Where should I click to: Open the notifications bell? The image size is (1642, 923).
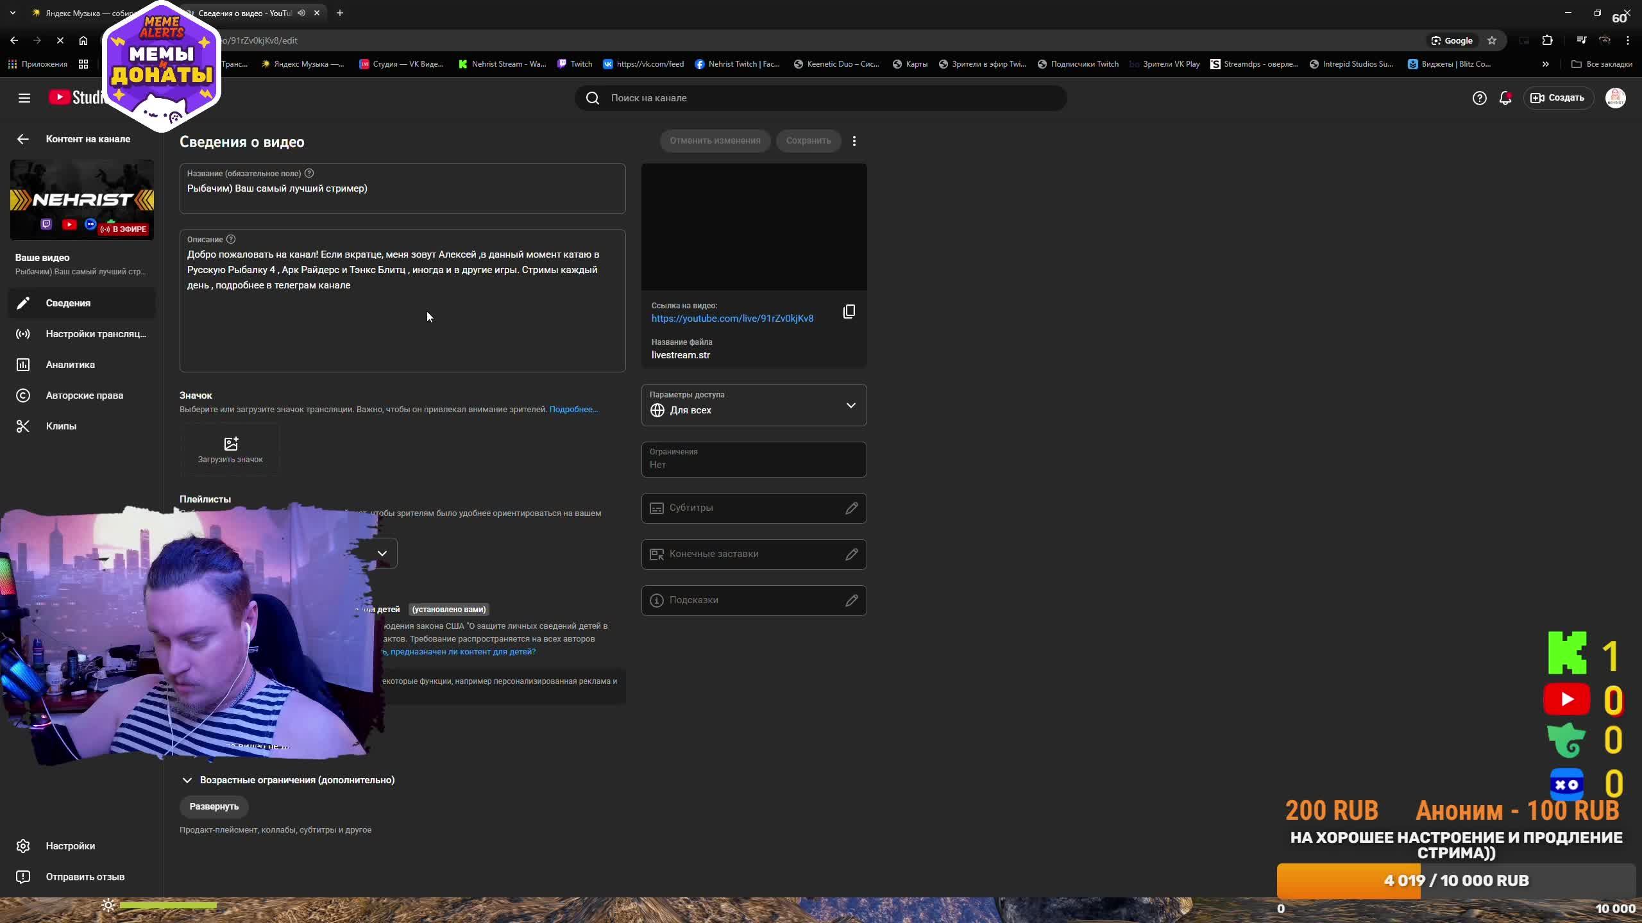pyautogui.click(x=1505, y=98)
